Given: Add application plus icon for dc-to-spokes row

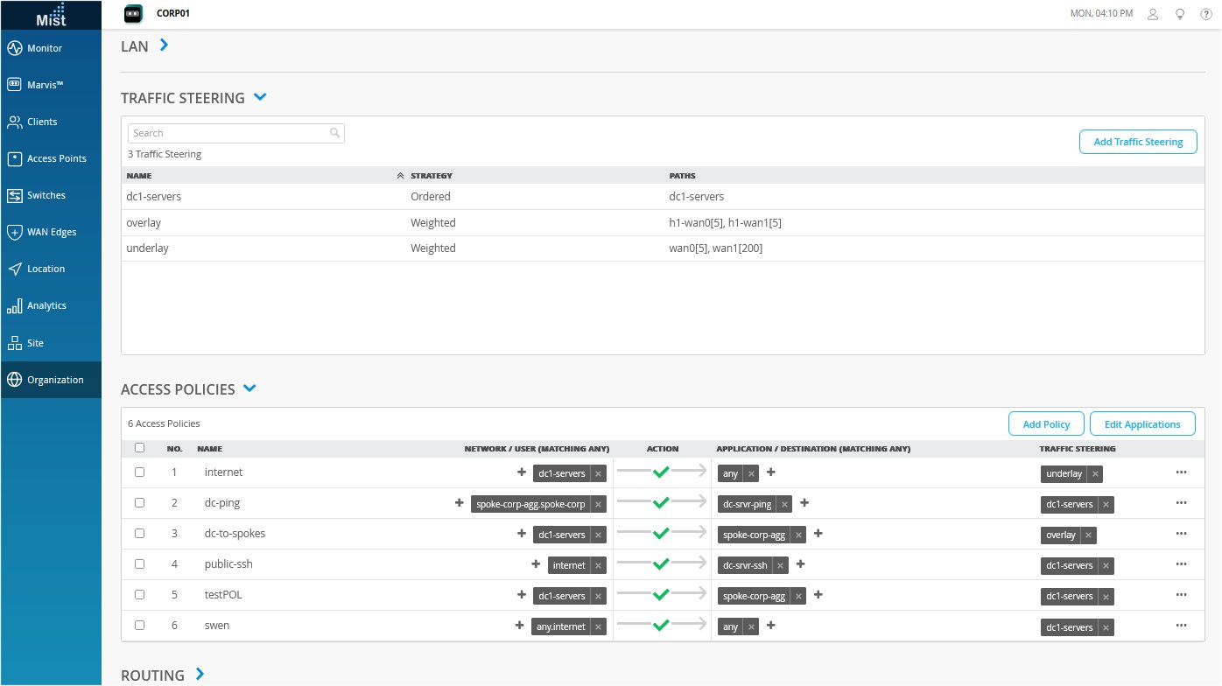Looking at the screenshot, I should pyautogui.click(x=818, y=534).
